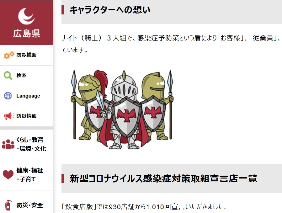Click the people group icon for くらし・教育

click(x=8, y=144)
